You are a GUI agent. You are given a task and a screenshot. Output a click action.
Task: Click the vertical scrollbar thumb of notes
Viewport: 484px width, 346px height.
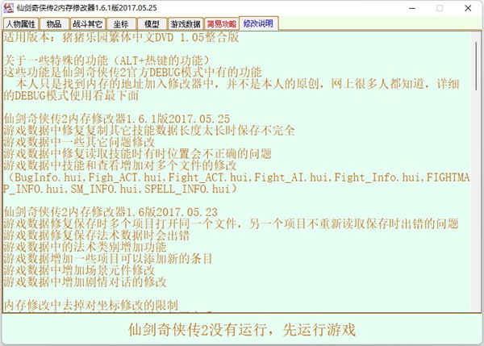tap(476, 66)
